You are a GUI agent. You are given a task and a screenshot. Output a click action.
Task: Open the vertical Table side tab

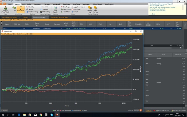pos(185,25)
